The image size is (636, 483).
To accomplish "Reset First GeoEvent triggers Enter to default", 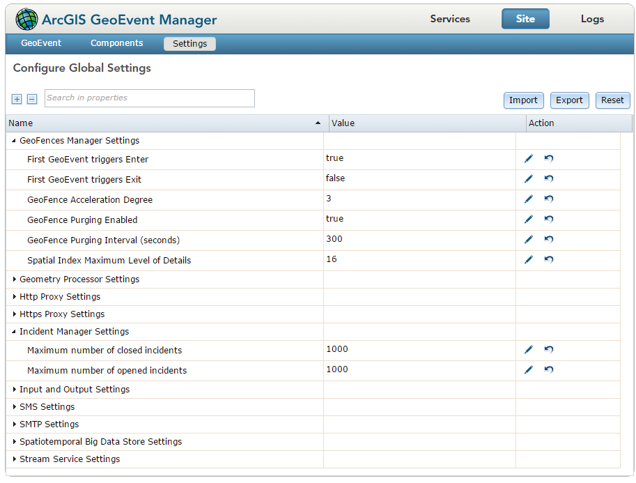I will click(549, 159).
